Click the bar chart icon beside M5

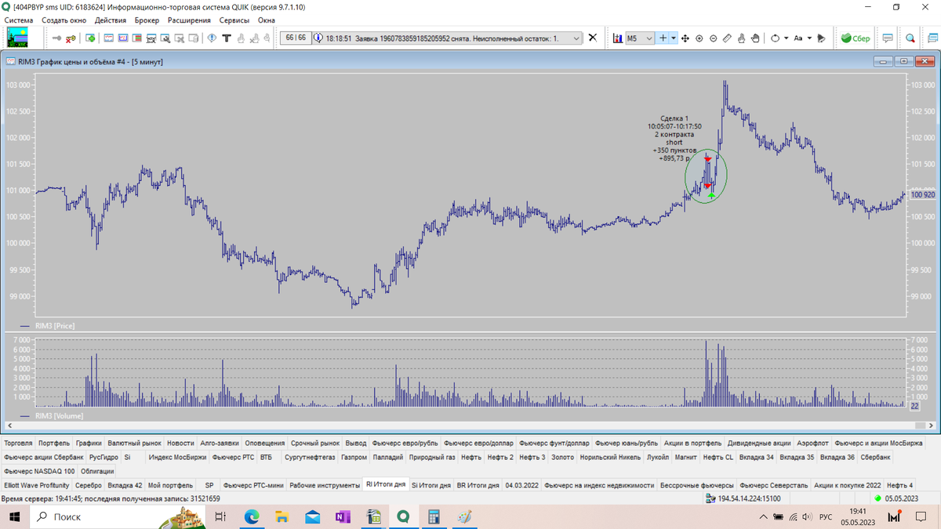coord(617,38)
